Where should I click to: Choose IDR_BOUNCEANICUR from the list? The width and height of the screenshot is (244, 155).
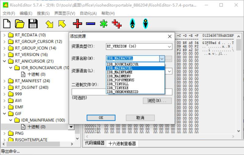click(135, 65)
